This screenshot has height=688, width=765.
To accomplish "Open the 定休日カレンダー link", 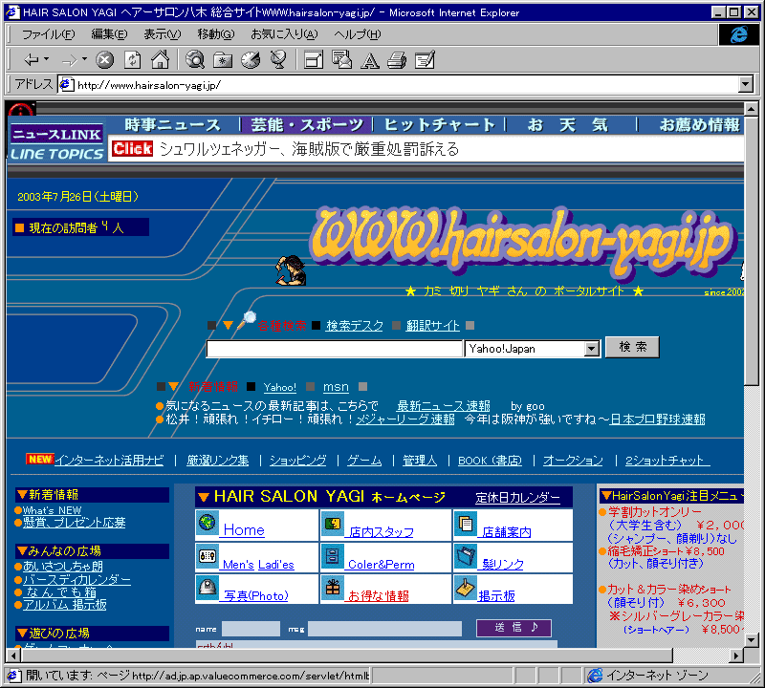I will point(517,497).
